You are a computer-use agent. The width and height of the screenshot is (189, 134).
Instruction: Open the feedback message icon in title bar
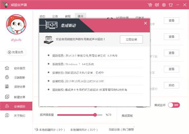click(157, 5)
